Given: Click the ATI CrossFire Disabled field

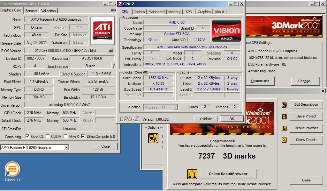Looking at the screenshot, I should click(70, 128).
